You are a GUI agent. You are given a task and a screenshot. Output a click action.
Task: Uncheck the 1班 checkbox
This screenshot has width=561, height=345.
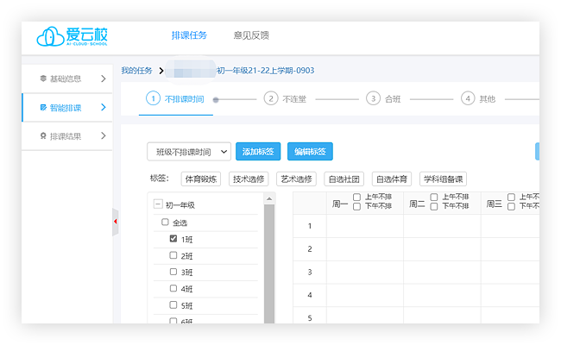[173, 239]
